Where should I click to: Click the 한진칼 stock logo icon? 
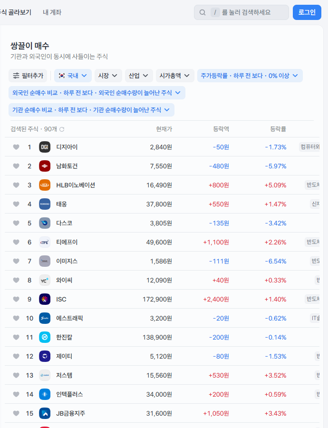45,337
